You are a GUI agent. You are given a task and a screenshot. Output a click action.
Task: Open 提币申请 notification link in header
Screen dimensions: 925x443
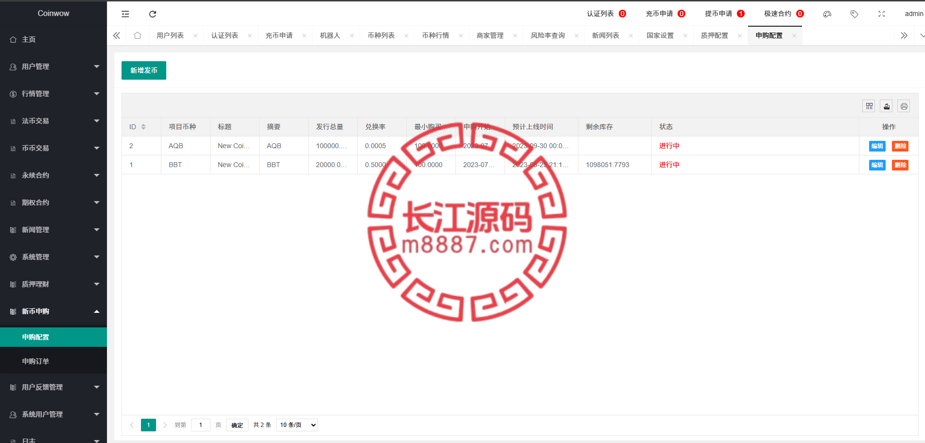click(x=725, y=14)
